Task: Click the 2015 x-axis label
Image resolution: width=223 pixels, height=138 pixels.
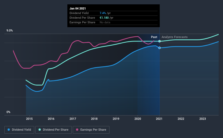Action: point(29,119)
